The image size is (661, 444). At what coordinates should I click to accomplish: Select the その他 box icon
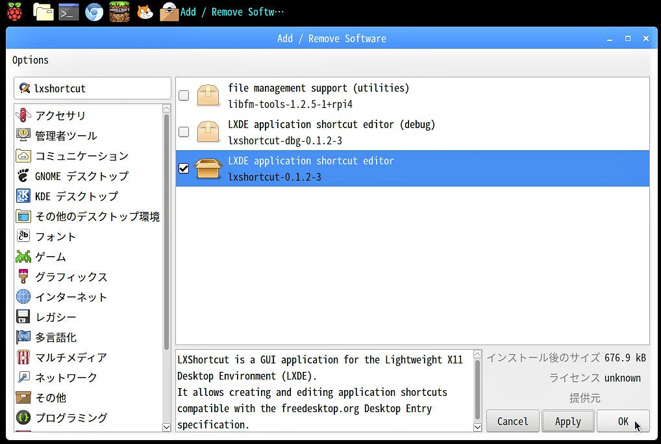tap(23, 397)
